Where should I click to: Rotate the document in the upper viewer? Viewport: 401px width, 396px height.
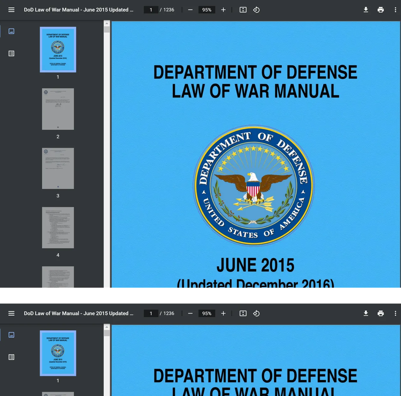(x=256, y=10)
